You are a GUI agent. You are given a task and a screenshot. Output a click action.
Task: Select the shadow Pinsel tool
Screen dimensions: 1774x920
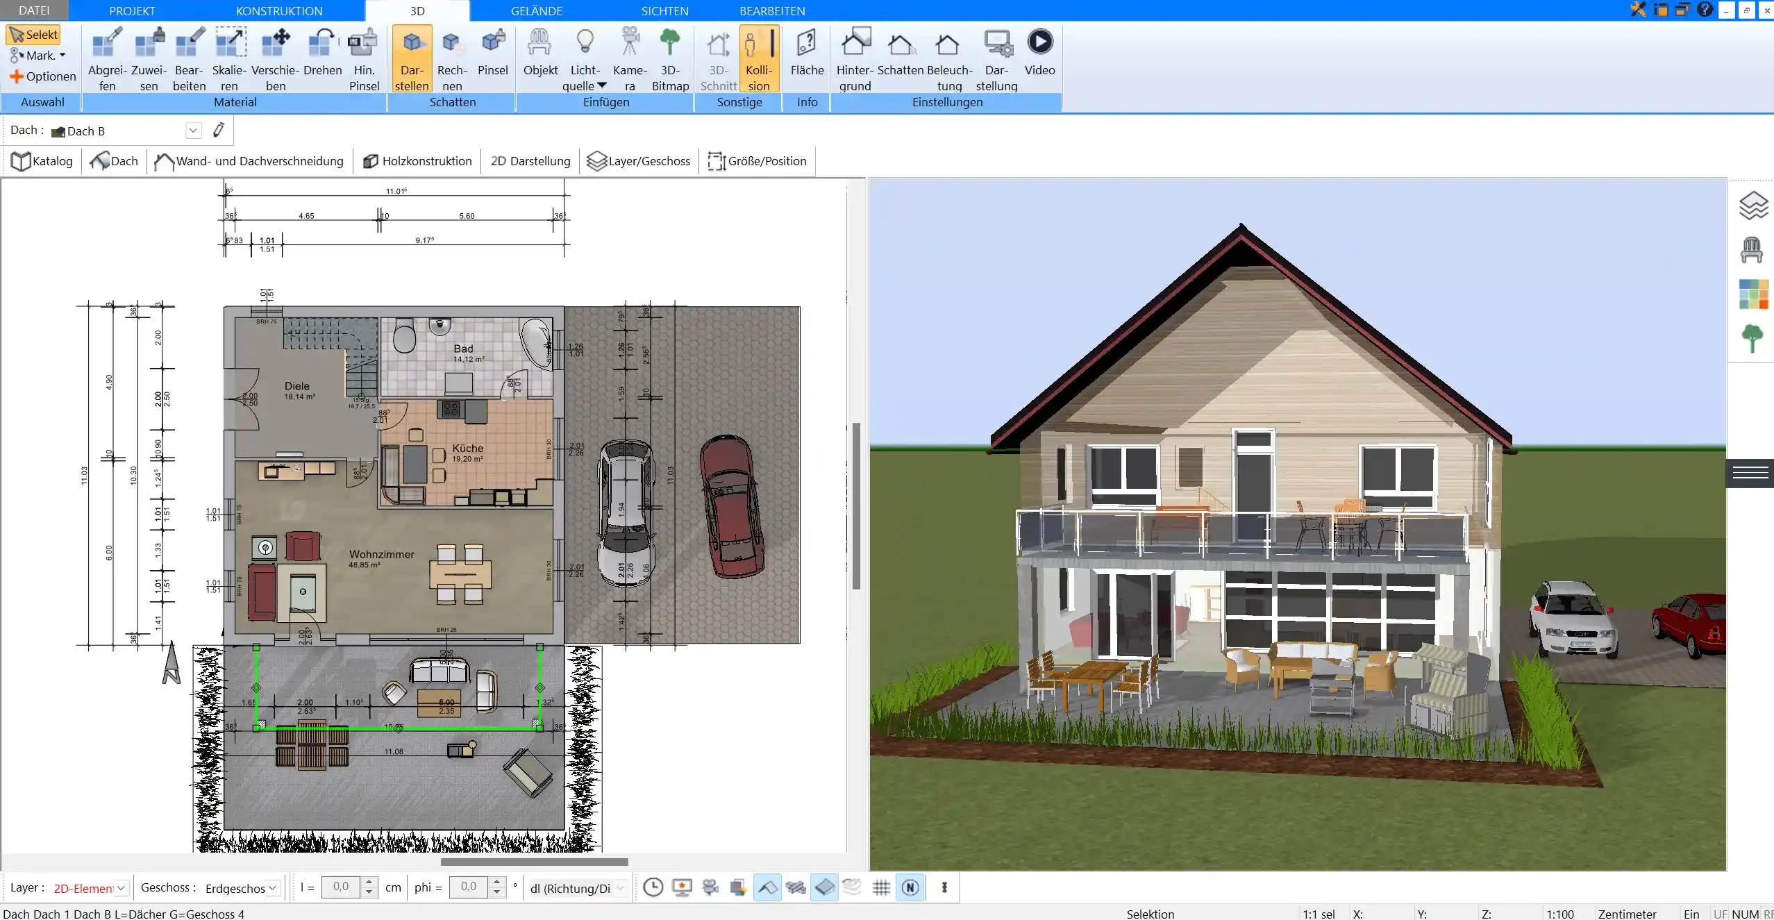[x=493, y=52]
